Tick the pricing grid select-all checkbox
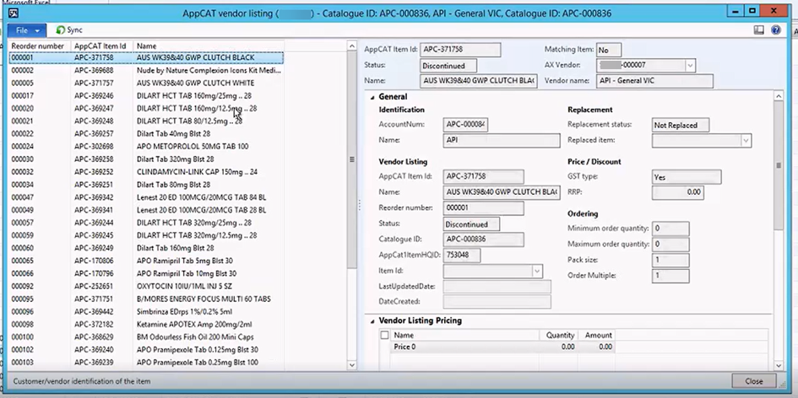Viewport: 798px width, 398px height. [x=385, y=335]
